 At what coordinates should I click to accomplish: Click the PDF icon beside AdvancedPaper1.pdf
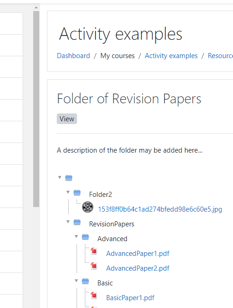click(x=94, y=251)
